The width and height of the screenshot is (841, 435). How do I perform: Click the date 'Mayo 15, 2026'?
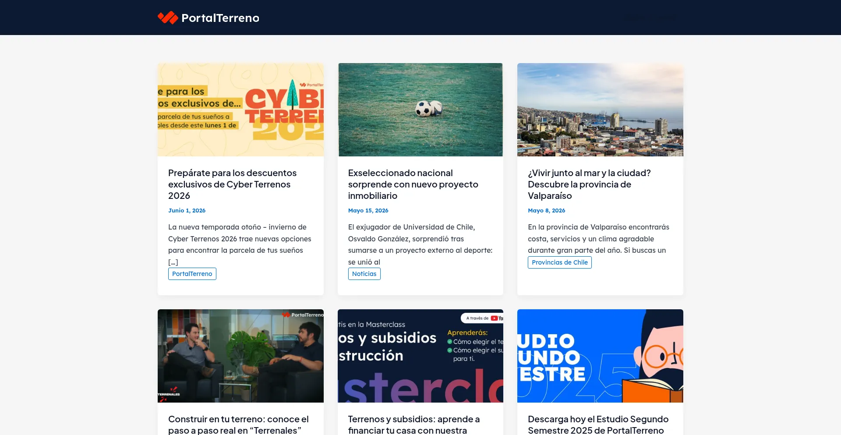coord(368,211)
